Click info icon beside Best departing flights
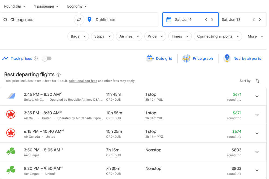Screen dimensions: 269x179 click(58, 75)
